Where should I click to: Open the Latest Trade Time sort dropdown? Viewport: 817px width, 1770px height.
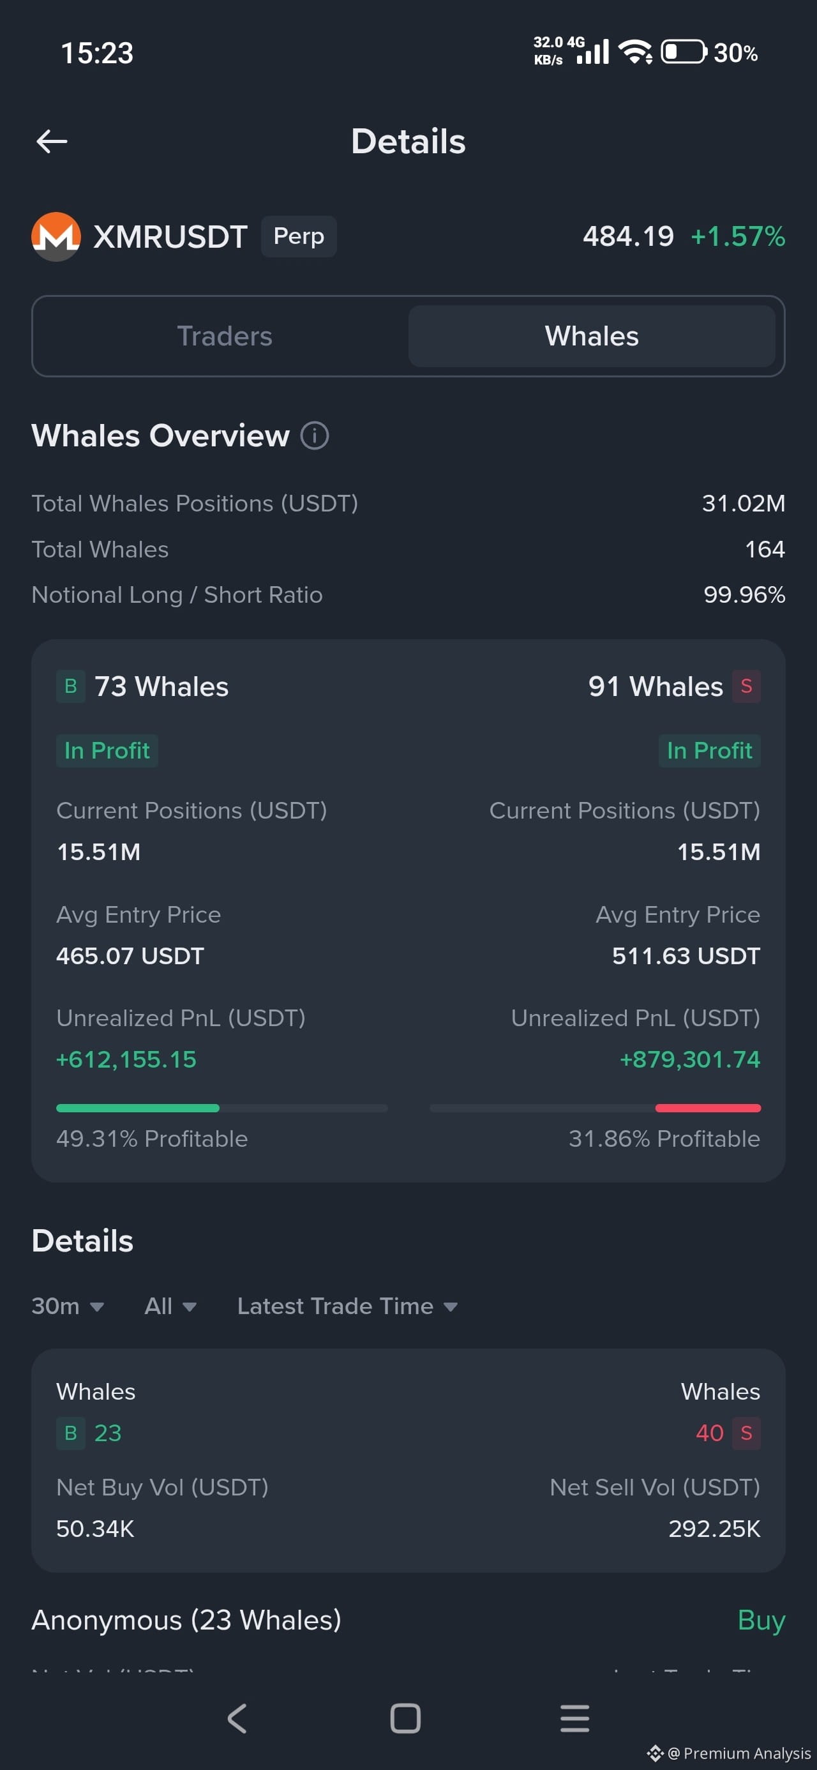pos(347,1306)
